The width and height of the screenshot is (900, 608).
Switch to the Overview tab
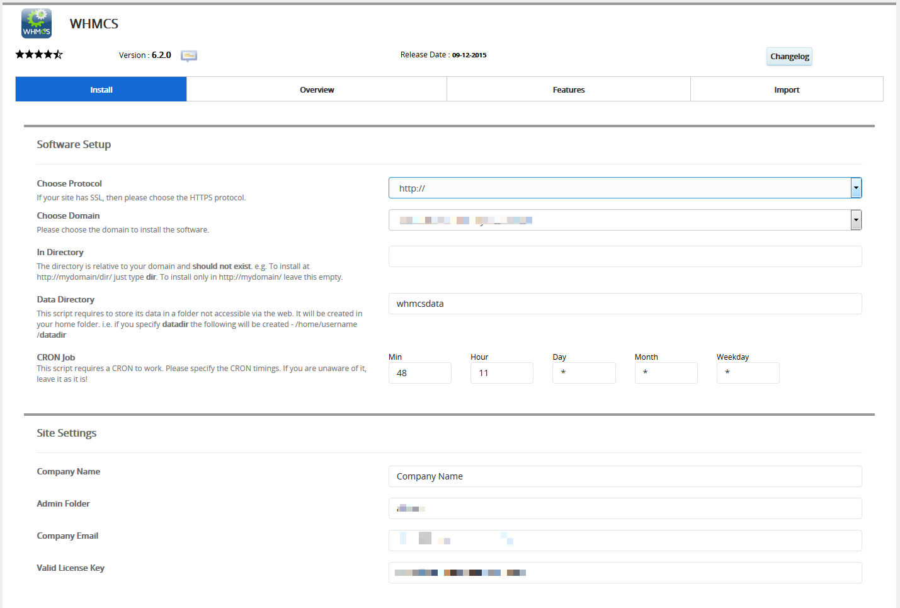317,89
